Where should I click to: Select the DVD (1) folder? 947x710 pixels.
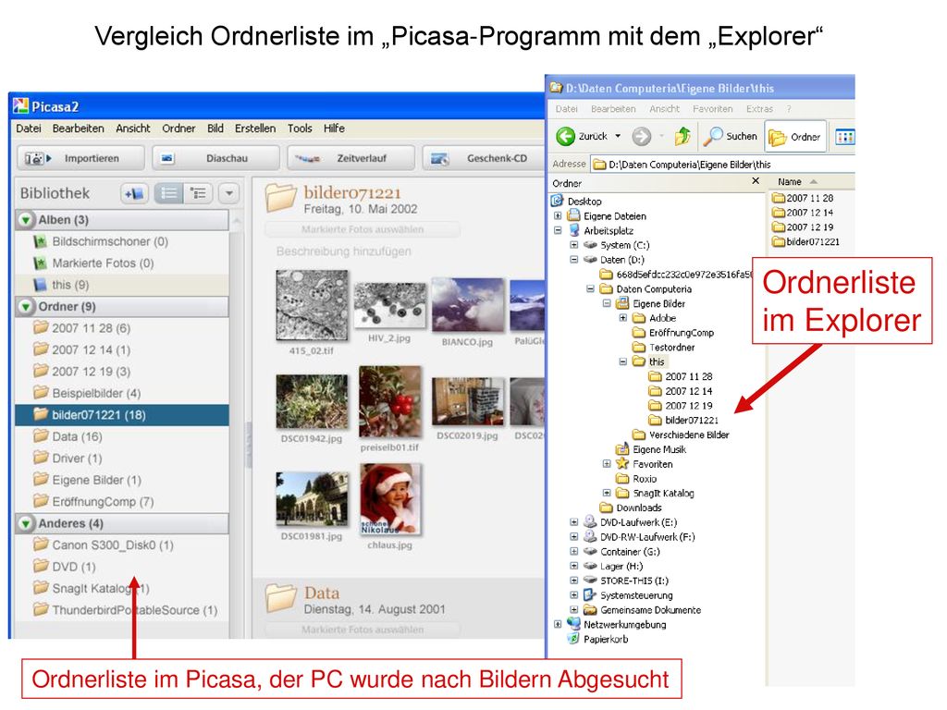(122, 568)
